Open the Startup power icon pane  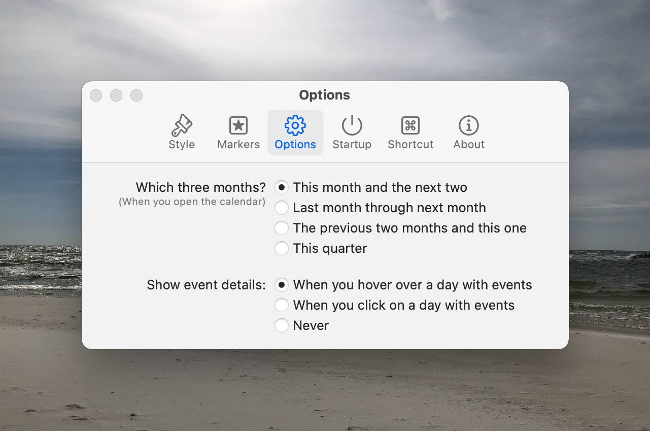coord(352,132)
